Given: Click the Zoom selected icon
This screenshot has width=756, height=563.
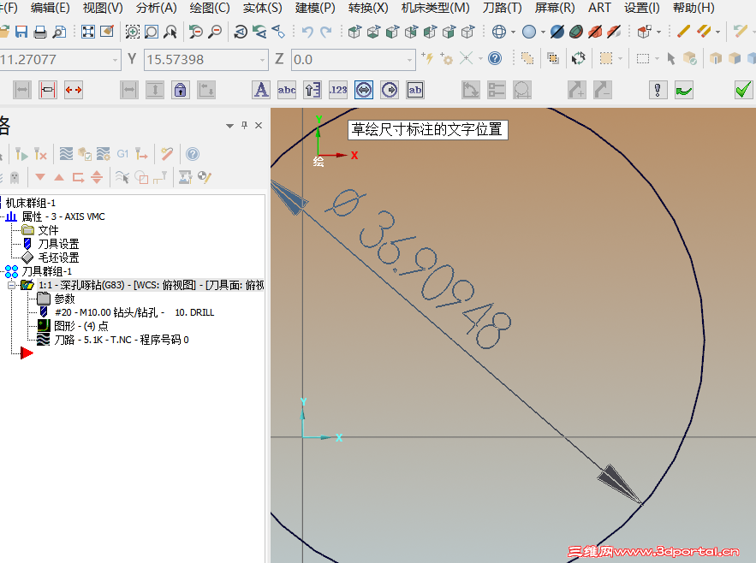Looking at the screenshot, I should coord(170,32).
